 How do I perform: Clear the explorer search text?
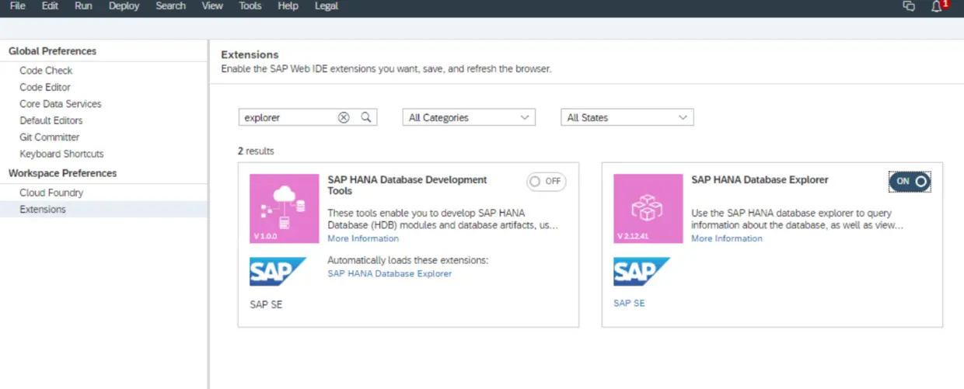point(344,117)
